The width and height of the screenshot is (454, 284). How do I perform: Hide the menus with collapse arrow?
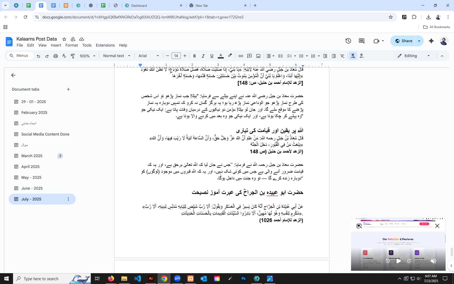[442, 56]
